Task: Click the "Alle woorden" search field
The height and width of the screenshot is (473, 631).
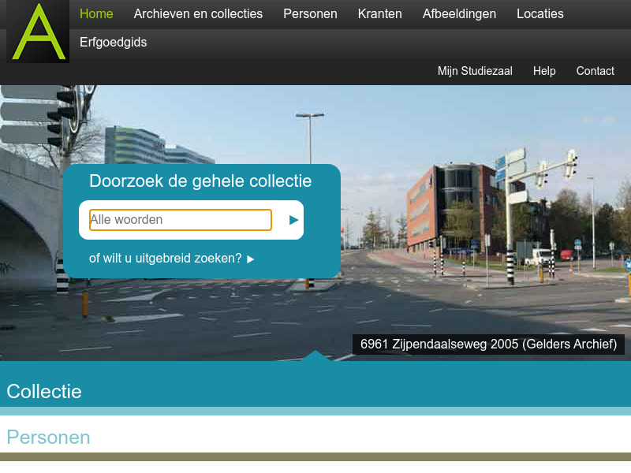Action: click(180, 220)
